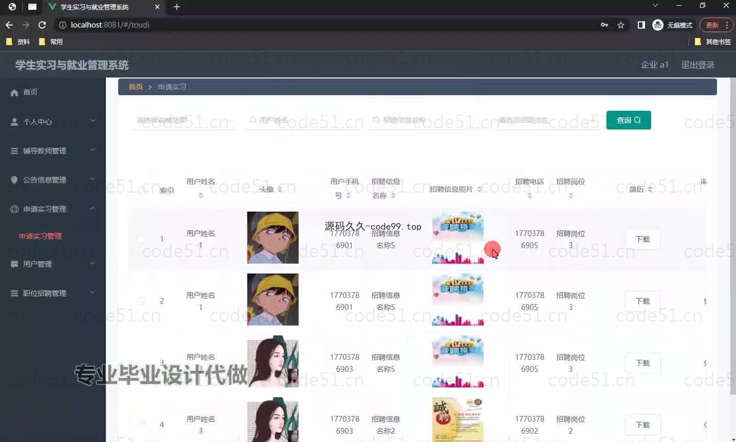Viewport: 736px width, 442px height.
Task: Check the checkbox for row 1
Action: [x=141, y=239]
